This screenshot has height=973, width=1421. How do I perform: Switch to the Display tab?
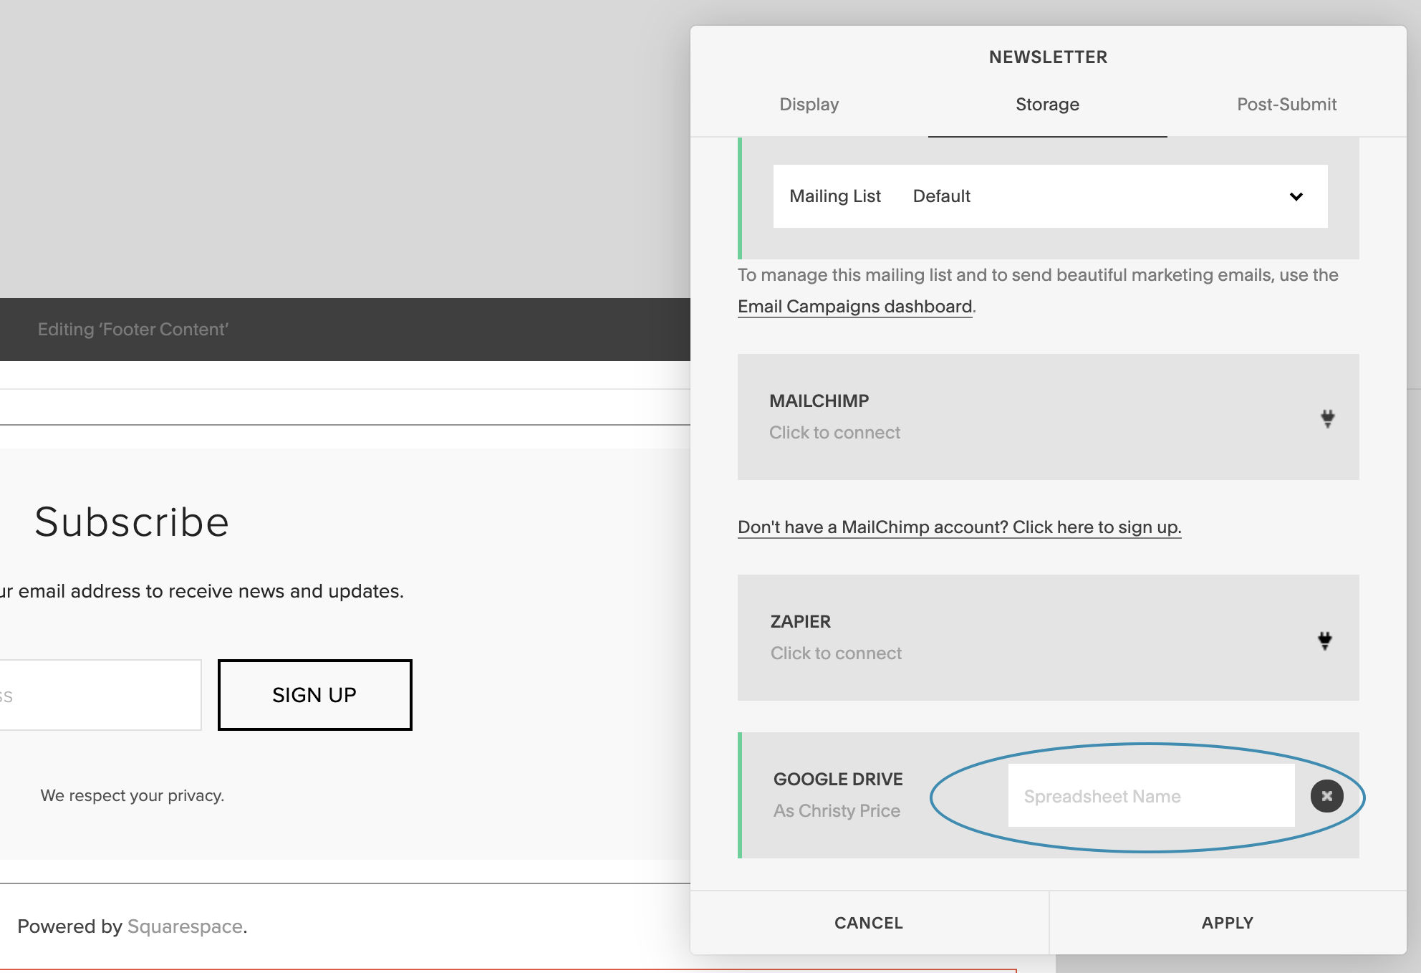pyautogui.click(x=809, y=105)
